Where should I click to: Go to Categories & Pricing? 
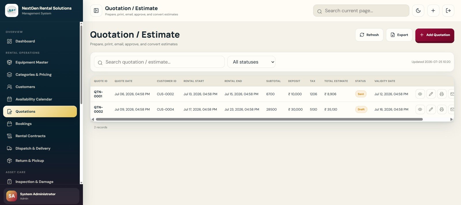click(x=40, y=75)
